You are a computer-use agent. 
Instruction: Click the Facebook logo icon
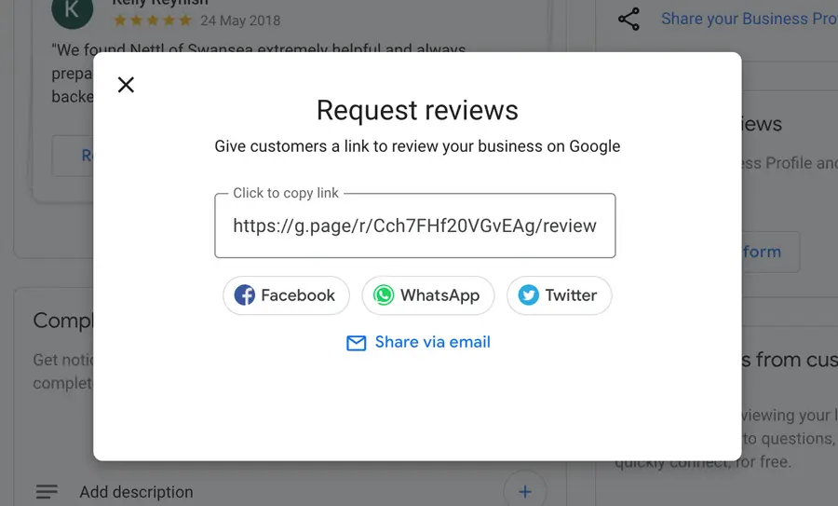pyautogui.click(x=245, y=295)
